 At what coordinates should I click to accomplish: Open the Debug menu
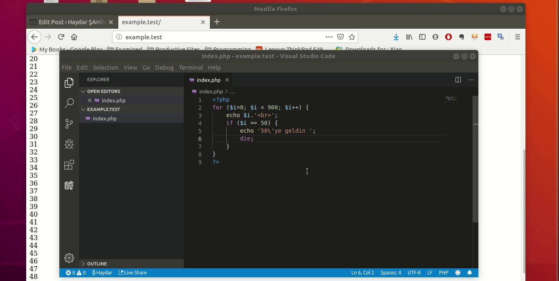coord(165,68)
